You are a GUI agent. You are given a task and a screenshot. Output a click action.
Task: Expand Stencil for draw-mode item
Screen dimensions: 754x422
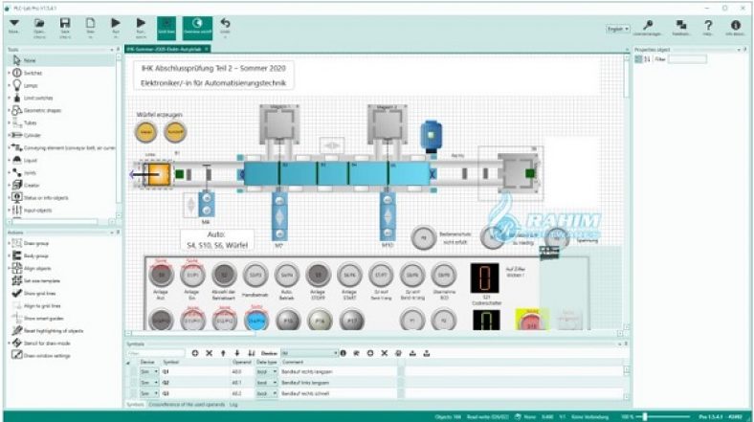tap(9, 344)
